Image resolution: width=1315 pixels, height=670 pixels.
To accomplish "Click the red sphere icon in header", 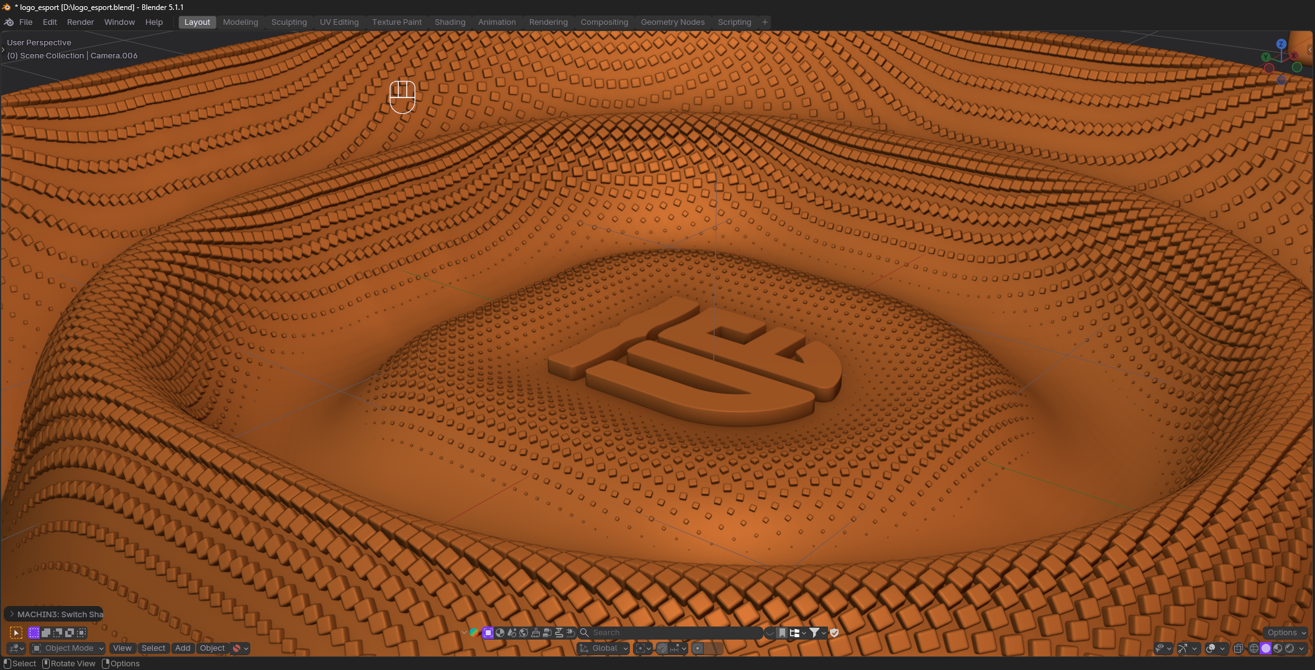I will coord(237,648).
